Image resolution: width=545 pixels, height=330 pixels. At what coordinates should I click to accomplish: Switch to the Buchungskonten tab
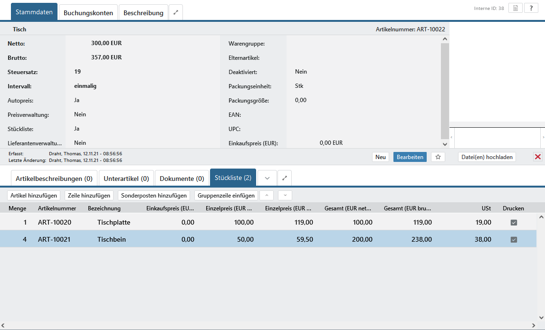coord(88,13)
